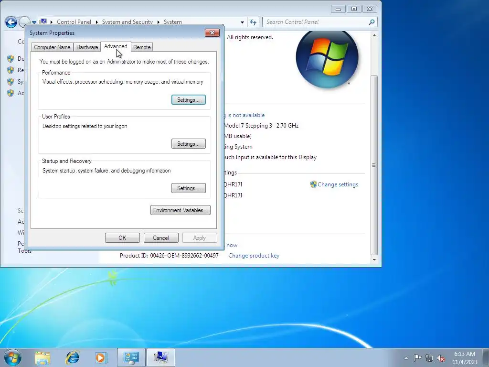Viewport: 489px width, 367px height.
Task: Open Windows Explorer from the taskbar
Action: pyautogui.click(x=43, y=357)
